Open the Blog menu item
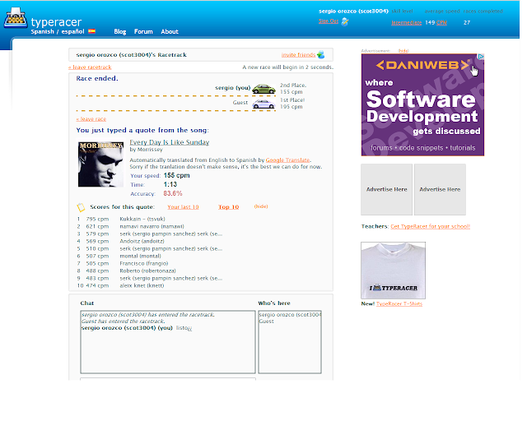 pyautogui.click(x=120, y=31)
